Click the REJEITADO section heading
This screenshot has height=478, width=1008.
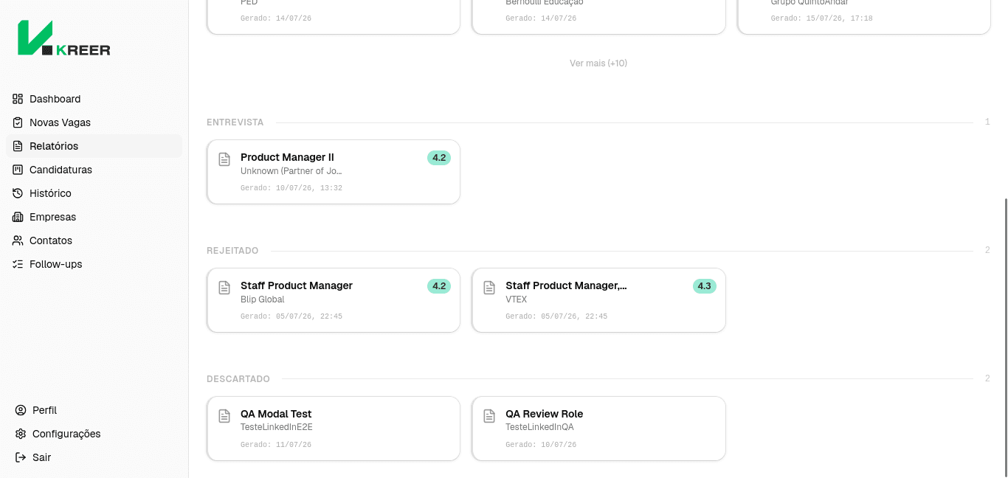[x=232, y=251]
